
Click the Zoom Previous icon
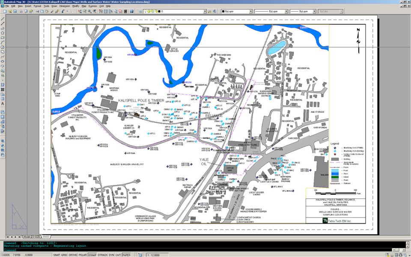click(94, 12)
